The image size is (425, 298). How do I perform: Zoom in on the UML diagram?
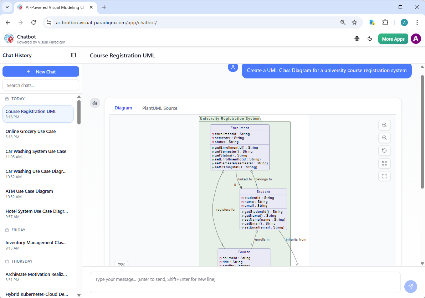[x=384, y=125]
